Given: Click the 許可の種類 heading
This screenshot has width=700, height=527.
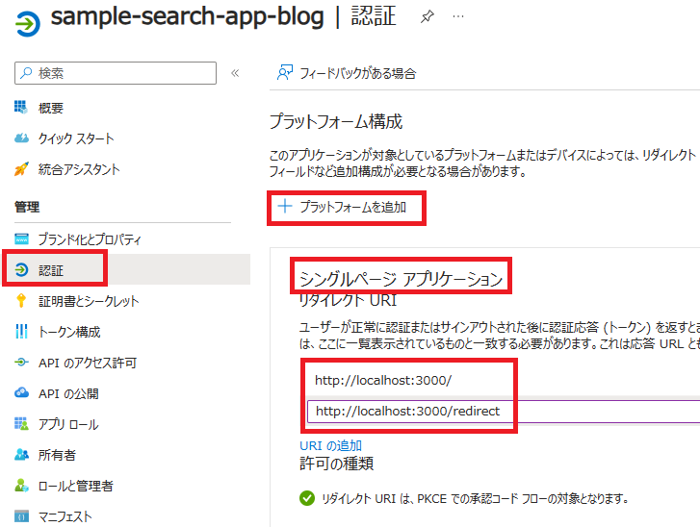Looking at the screenshot, I should click(x=337, y=464).
